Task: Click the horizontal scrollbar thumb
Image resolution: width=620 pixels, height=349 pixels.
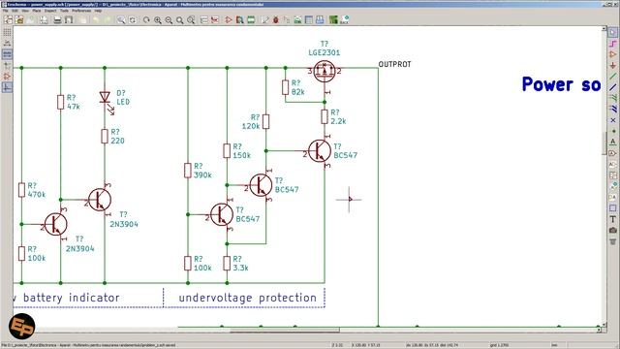Action: (x=285, y=330)
